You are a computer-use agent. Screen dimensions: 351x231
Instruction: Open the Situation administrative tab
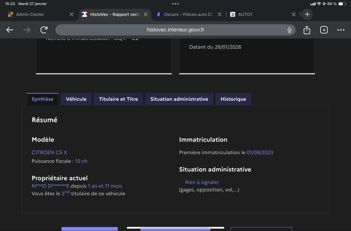[179, 99]
